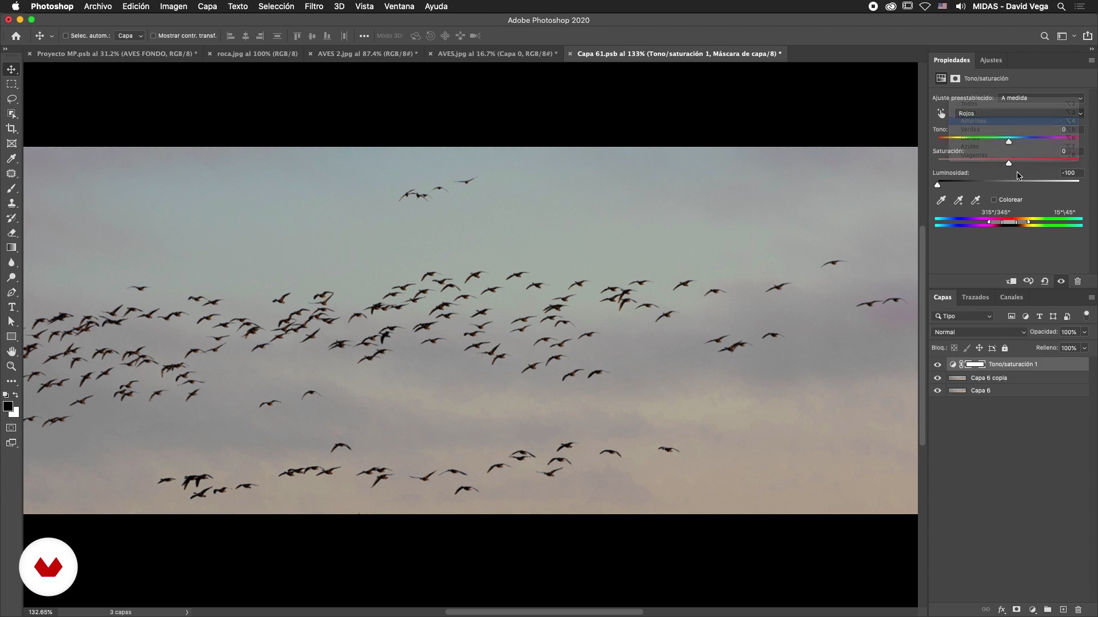Clip adjustment to layer below
Image resolution: width=1098 pixels, height=617 pixels.
(1011, 281)
